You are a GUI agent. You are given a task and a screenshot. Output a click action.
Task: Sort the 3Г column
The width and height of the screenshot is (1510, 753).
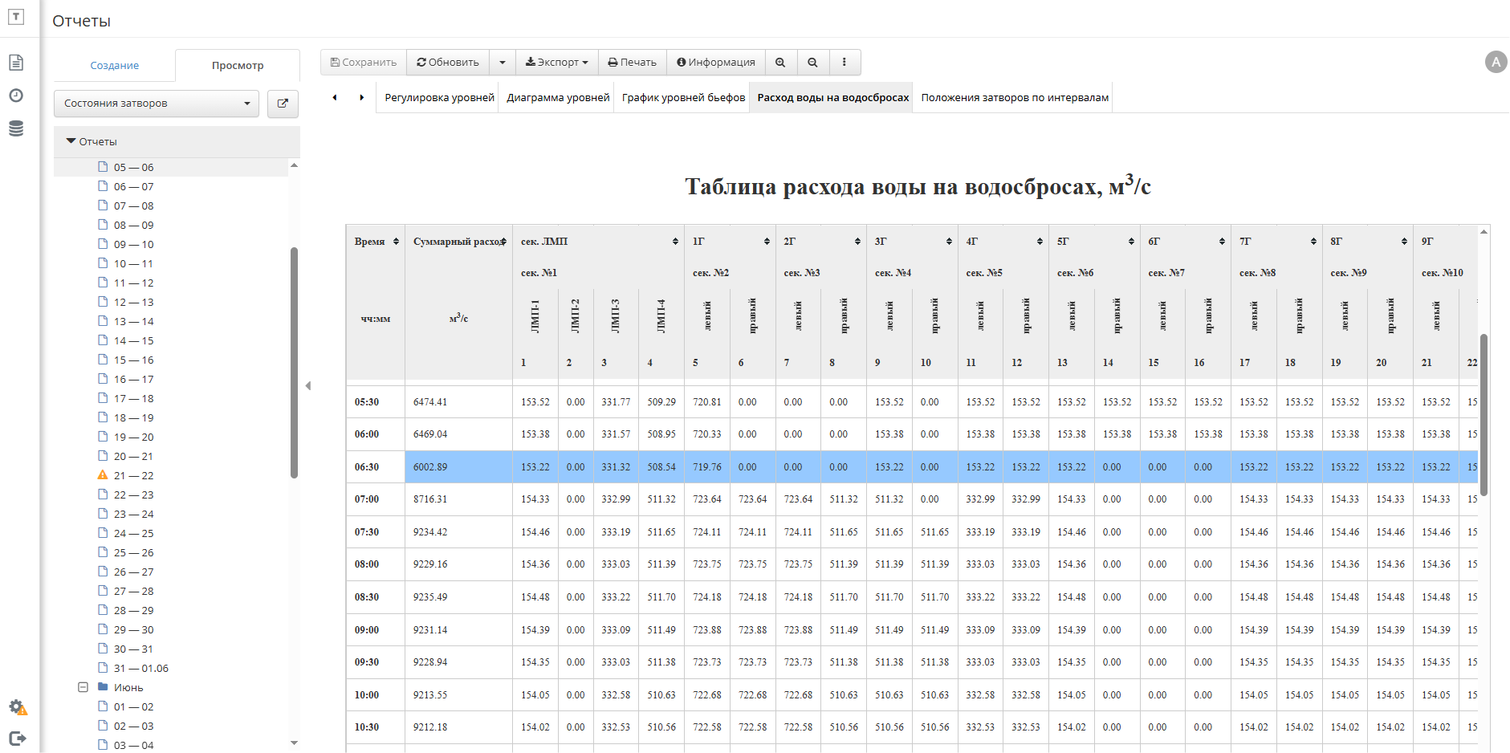[x=949, y=242]
